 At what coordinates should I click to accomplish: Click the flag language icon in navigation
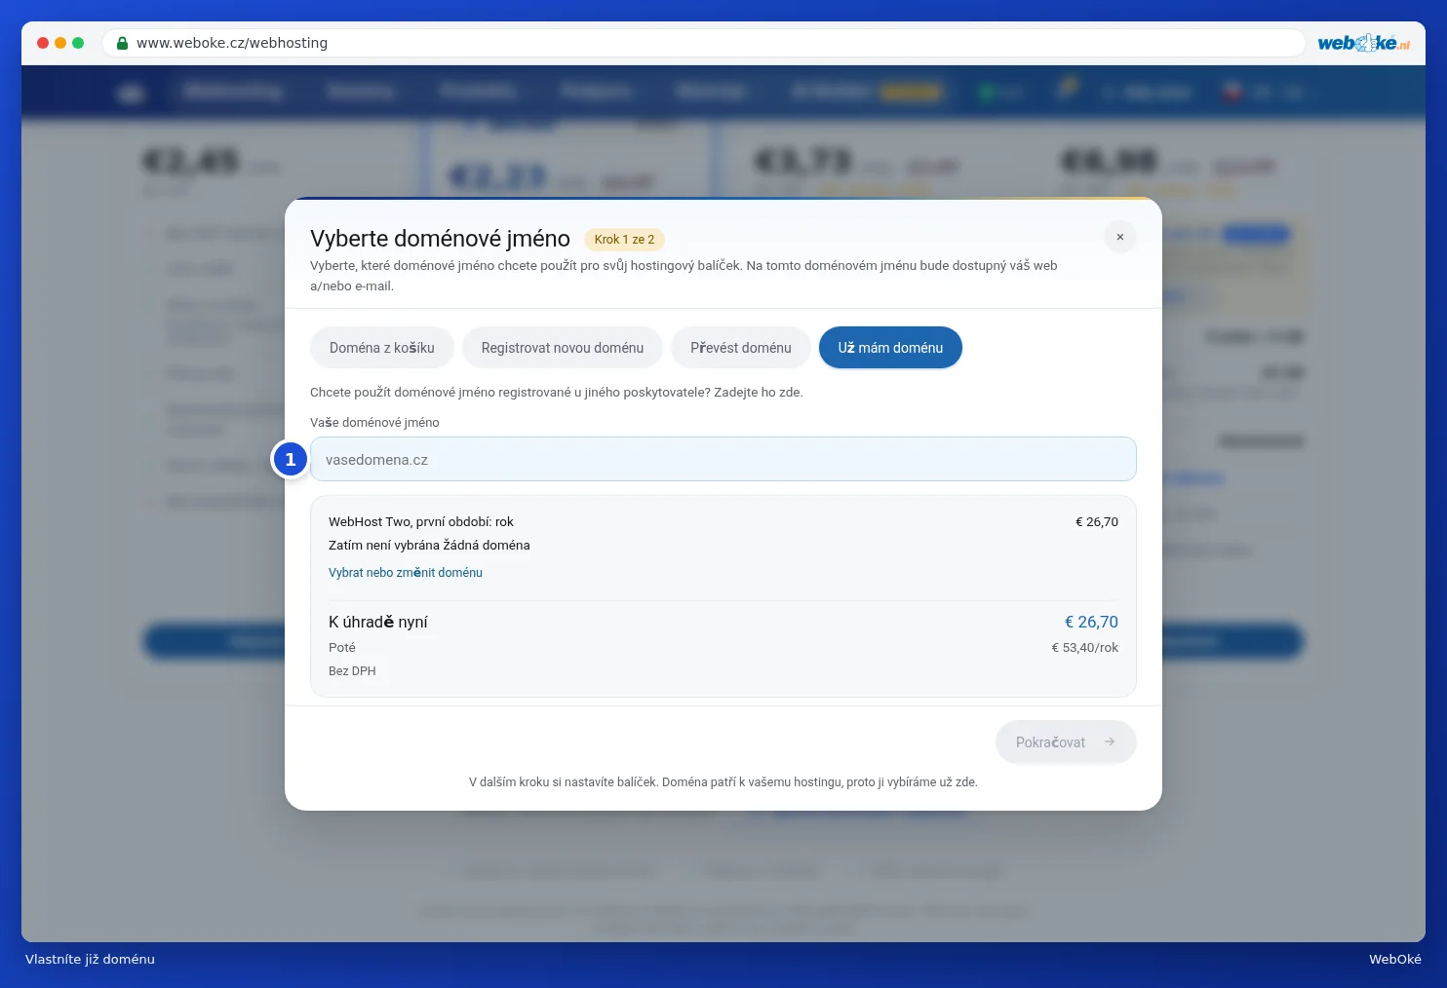pyautogui.click(x=1232, y=92)
